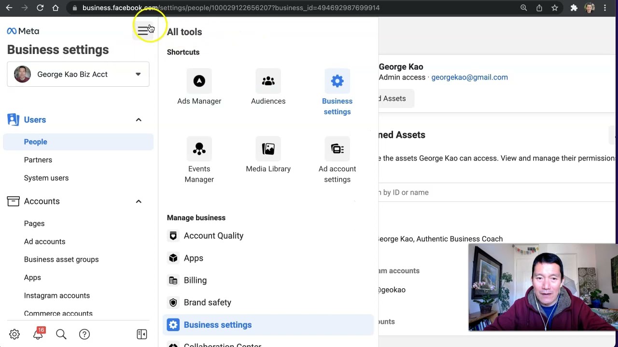Open the Media Library shortcut icon
Screen dimensions: 618x347
click(268, 149)
